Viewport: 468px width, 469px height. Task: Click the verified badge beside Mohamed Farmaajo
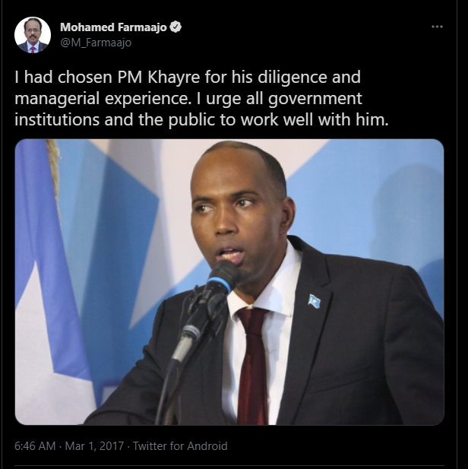pyautogui.click(x=175, y=27)
